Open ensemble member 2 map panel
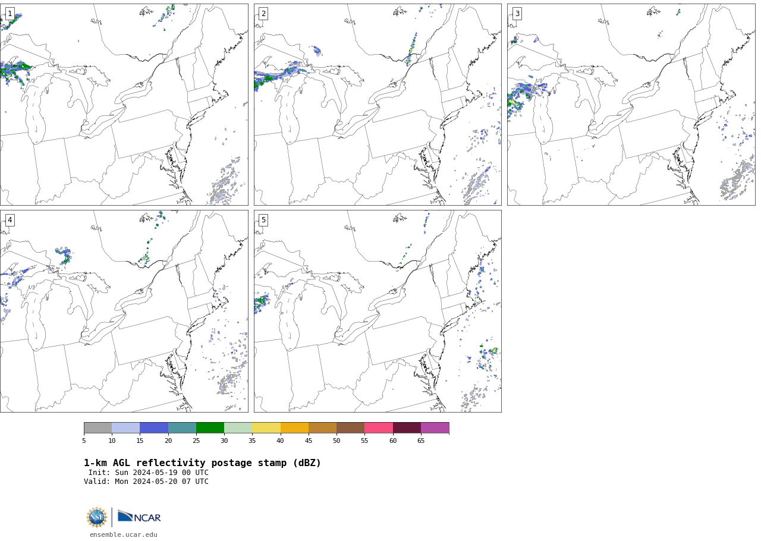The image size is (761, 541). [378, 105]
